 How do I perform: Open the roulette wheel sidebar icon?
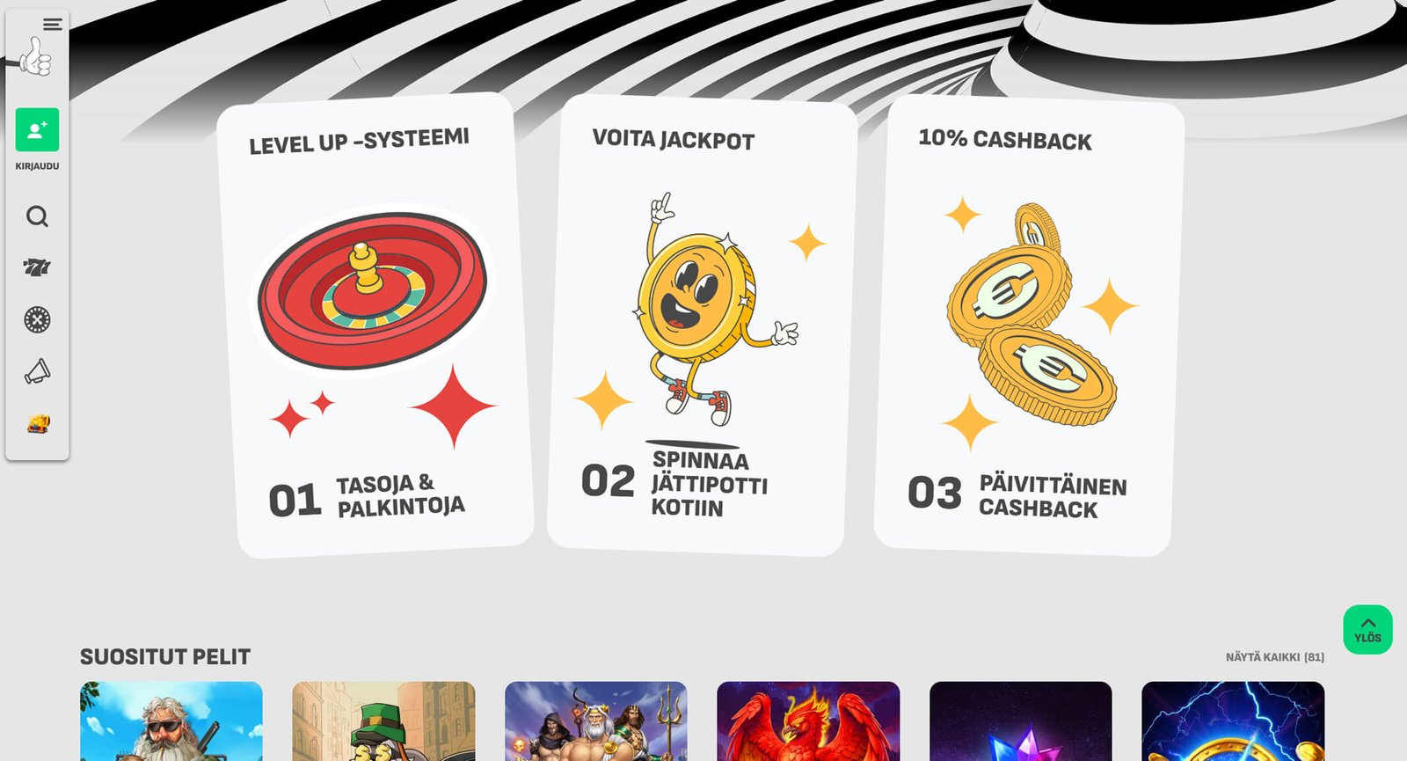click(x=37, y=319)
